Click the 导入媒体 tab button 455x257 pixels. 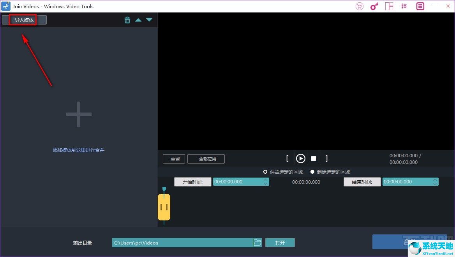tap(24, 19)
